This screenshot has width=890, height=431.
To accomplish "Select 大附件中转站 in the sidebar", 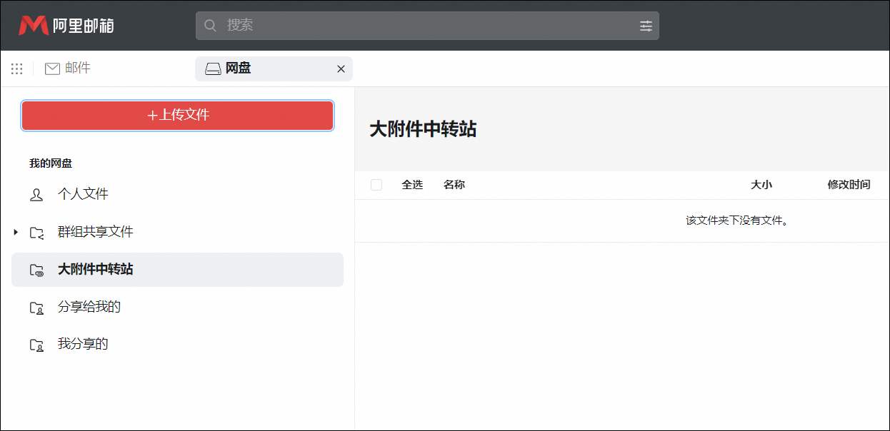I will pyautogui.click(x=177, y=270).
